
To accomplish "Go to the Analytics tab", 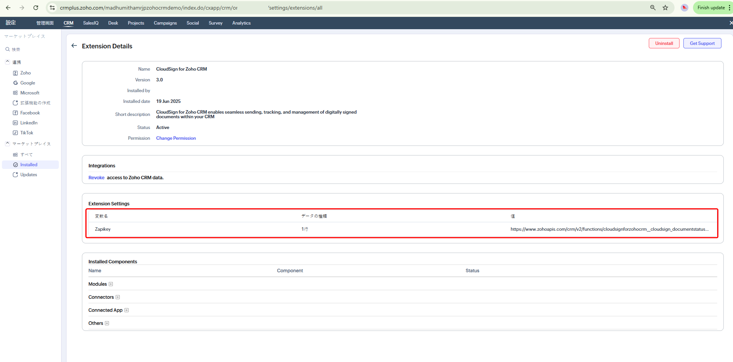I will coord(242,23).
